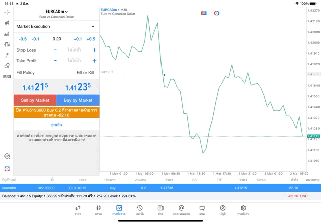Click the T/P column header
321x224 pixels.
coord(220,180)
